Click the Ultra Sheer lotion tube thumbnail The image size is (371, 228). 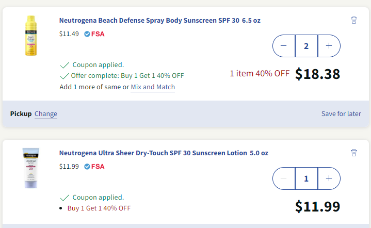click(30, 168)
